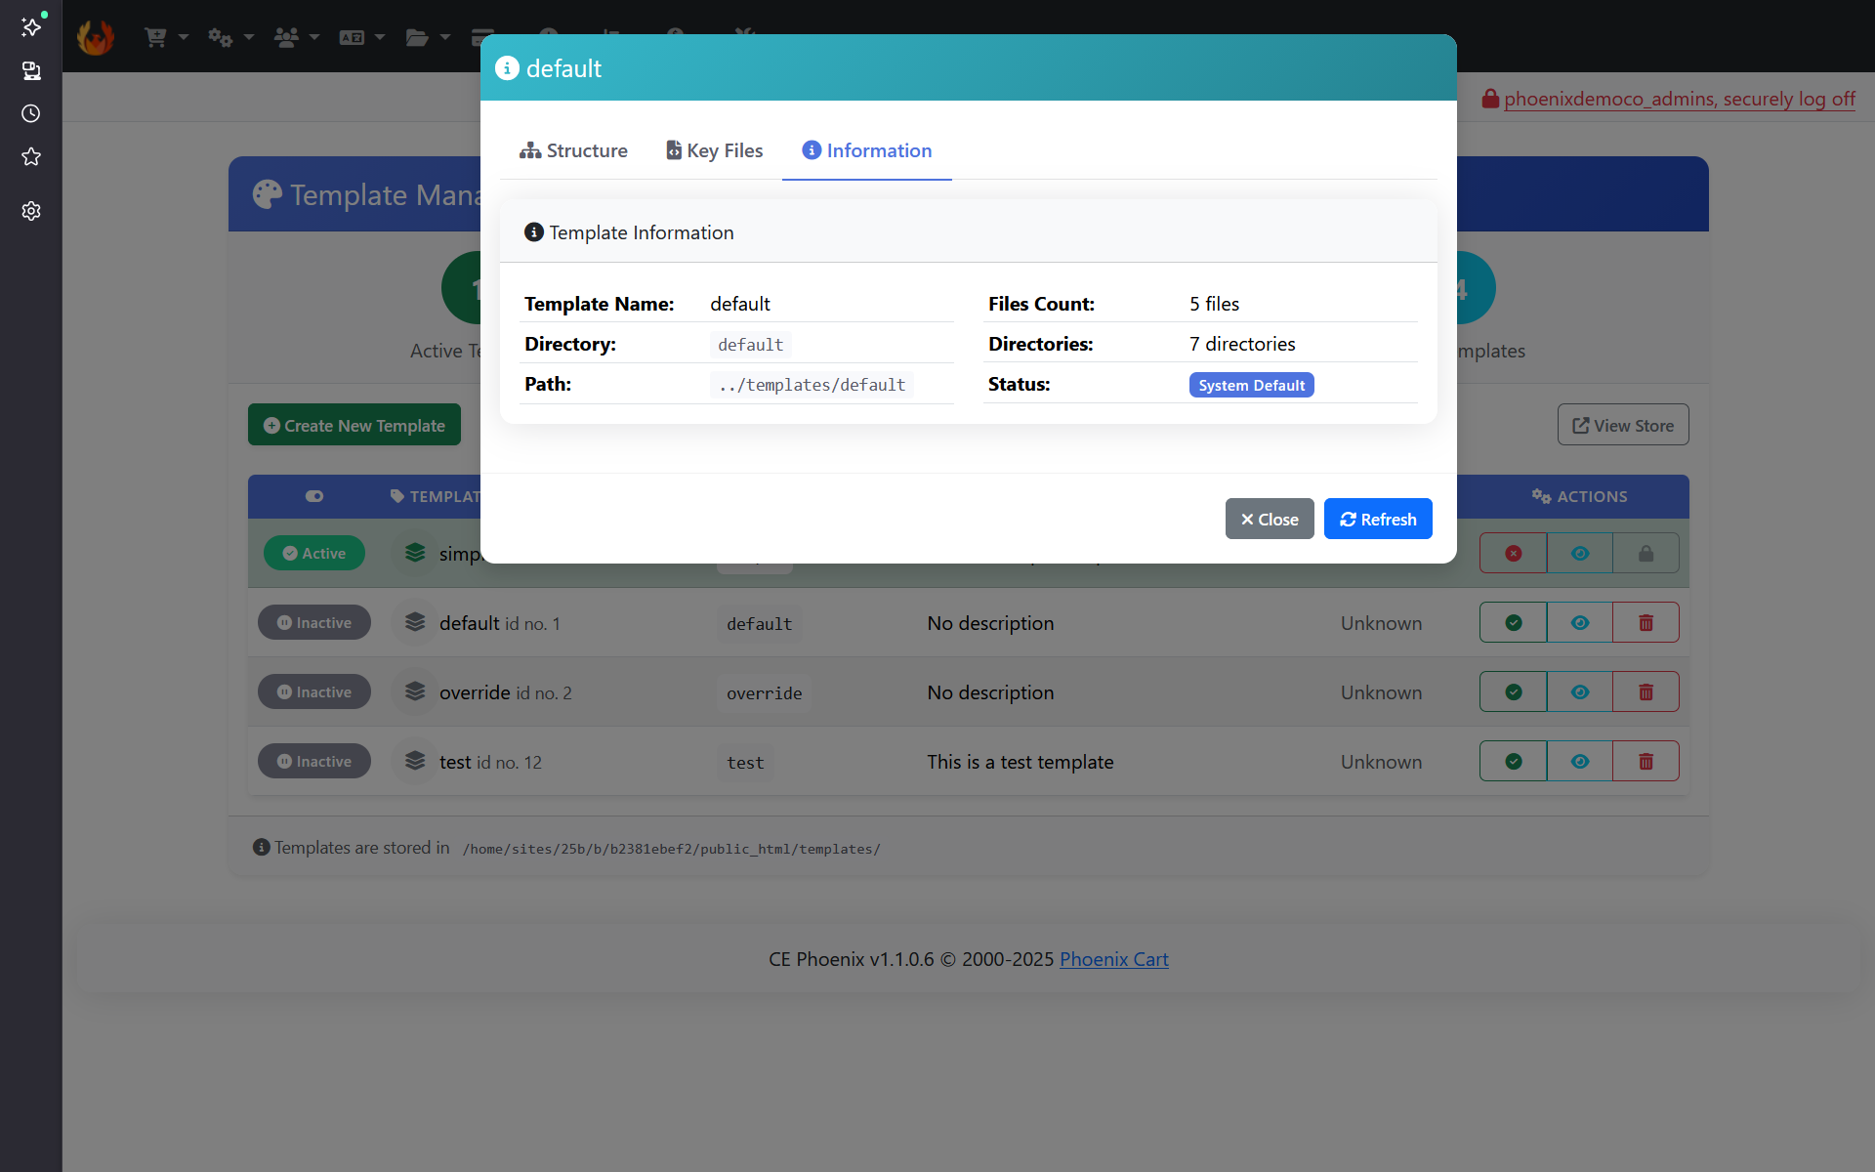Click the ACTIONS column header

pyautogui.click(x=1580, y=496)
